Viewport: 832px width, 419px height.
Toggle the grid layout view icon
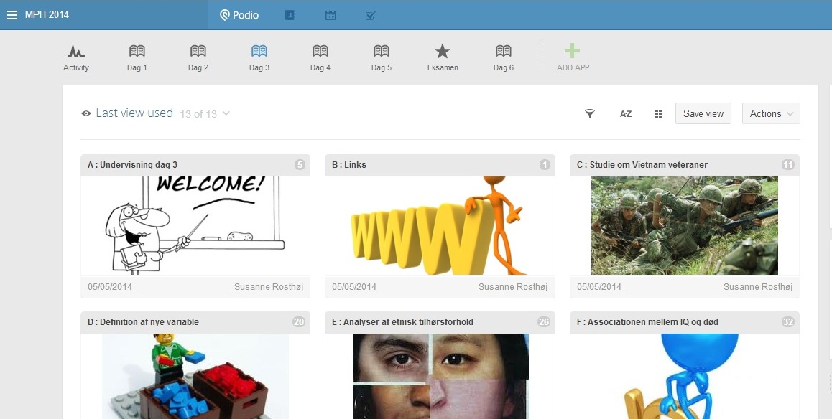658,113
